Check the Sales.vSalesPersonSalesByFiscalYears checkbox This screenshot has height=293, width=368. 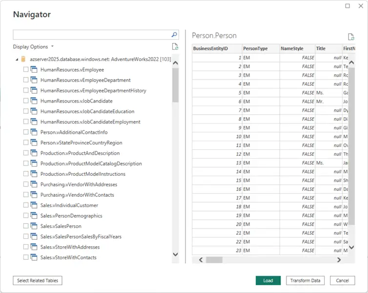(26, 236)
